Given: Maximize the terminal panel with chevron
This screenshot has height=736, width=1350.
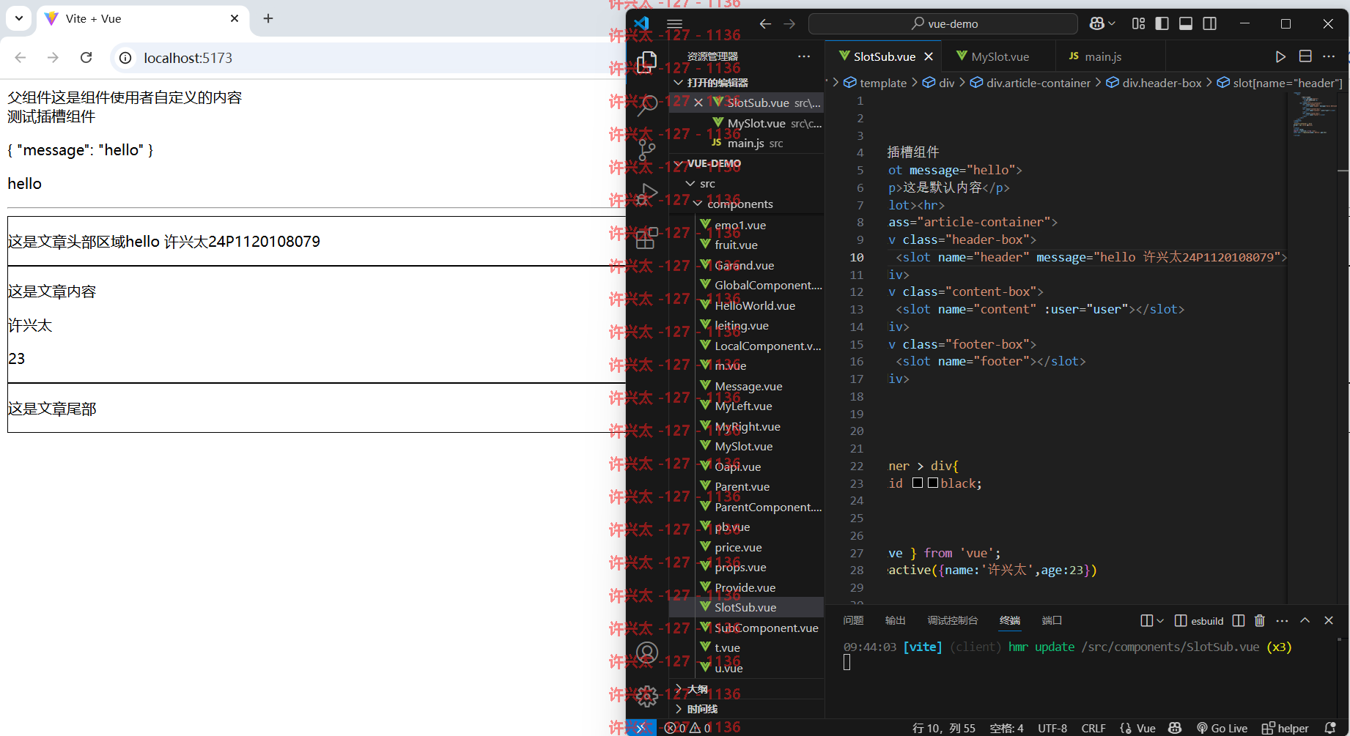Looking at the screenshot, I should pyautogui.click(x=1305, y=620).
